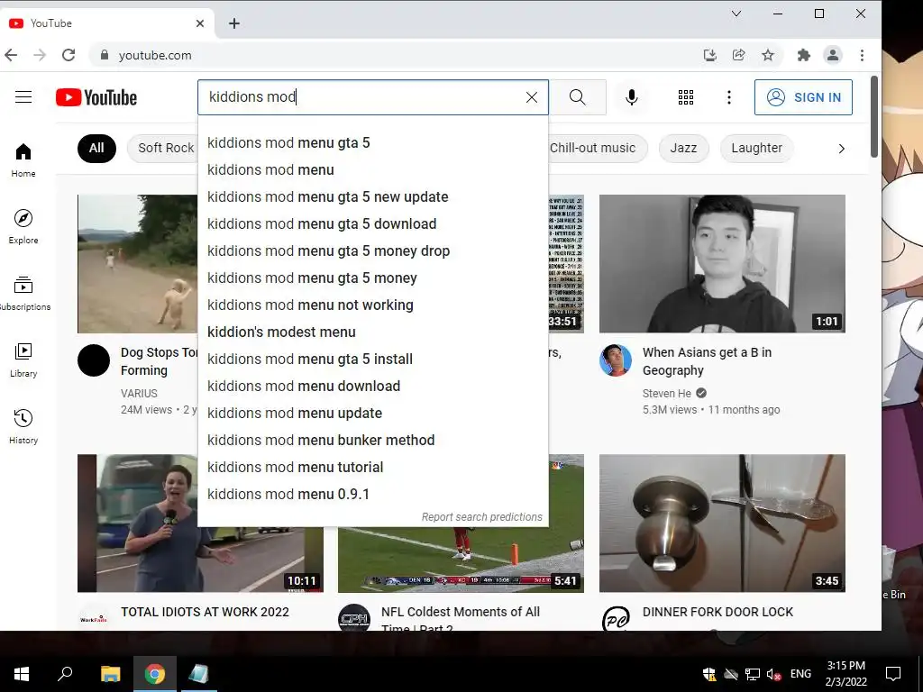The width and height of the screenshot is (923, 692).
Task: Select the 'Laughter' filter chip
Action: coord(757,149)
